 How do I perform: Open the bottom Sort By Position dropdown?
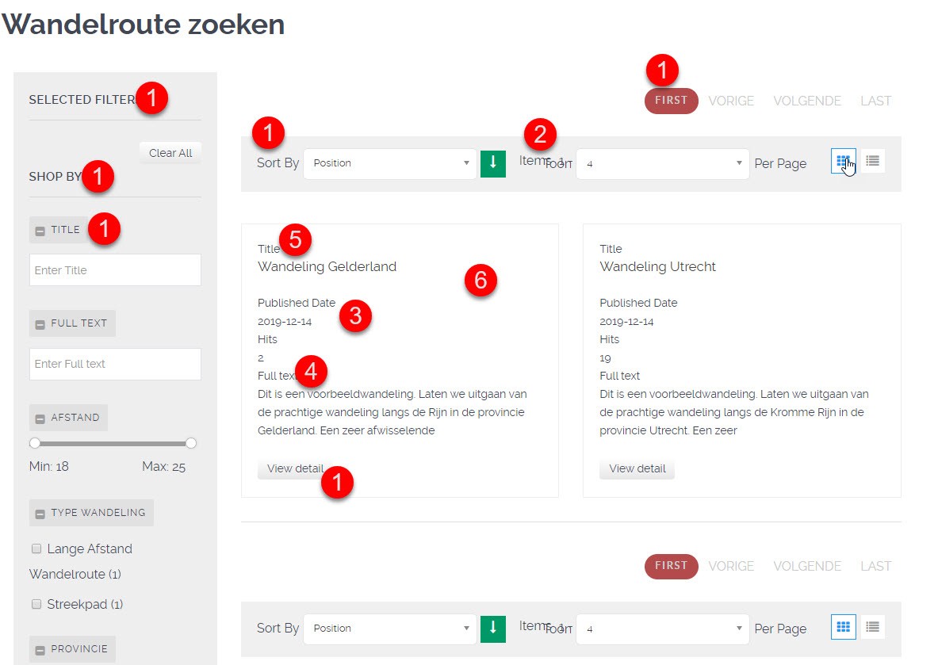(x=389, y=629)
